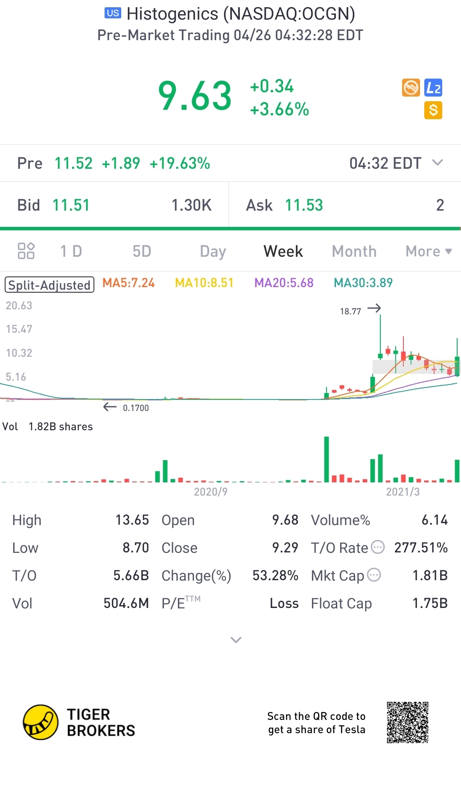Image resolution: width=461 pixels, height=787 pixels.
Task: Expand the pre-market time dropdown arrow
Action: 438,163
